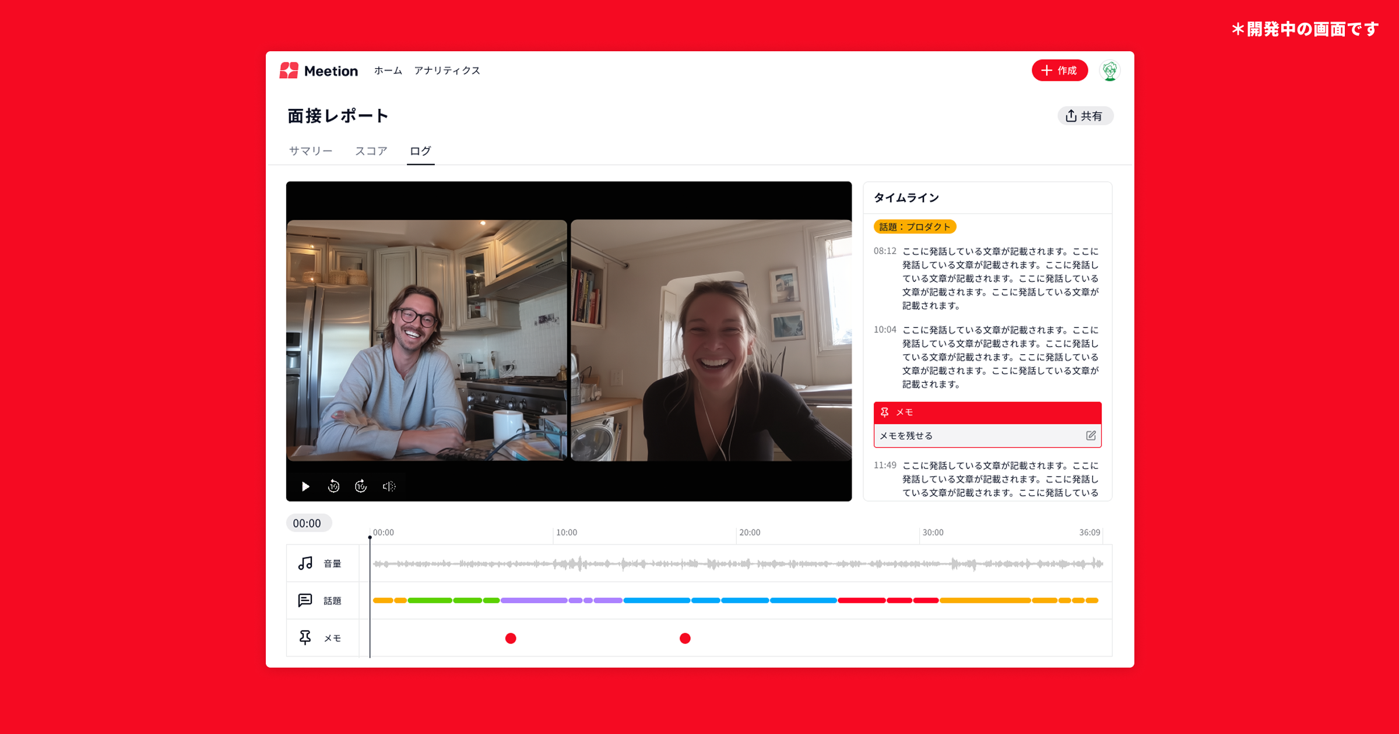Click the red 作成 button

point(1059,71)
